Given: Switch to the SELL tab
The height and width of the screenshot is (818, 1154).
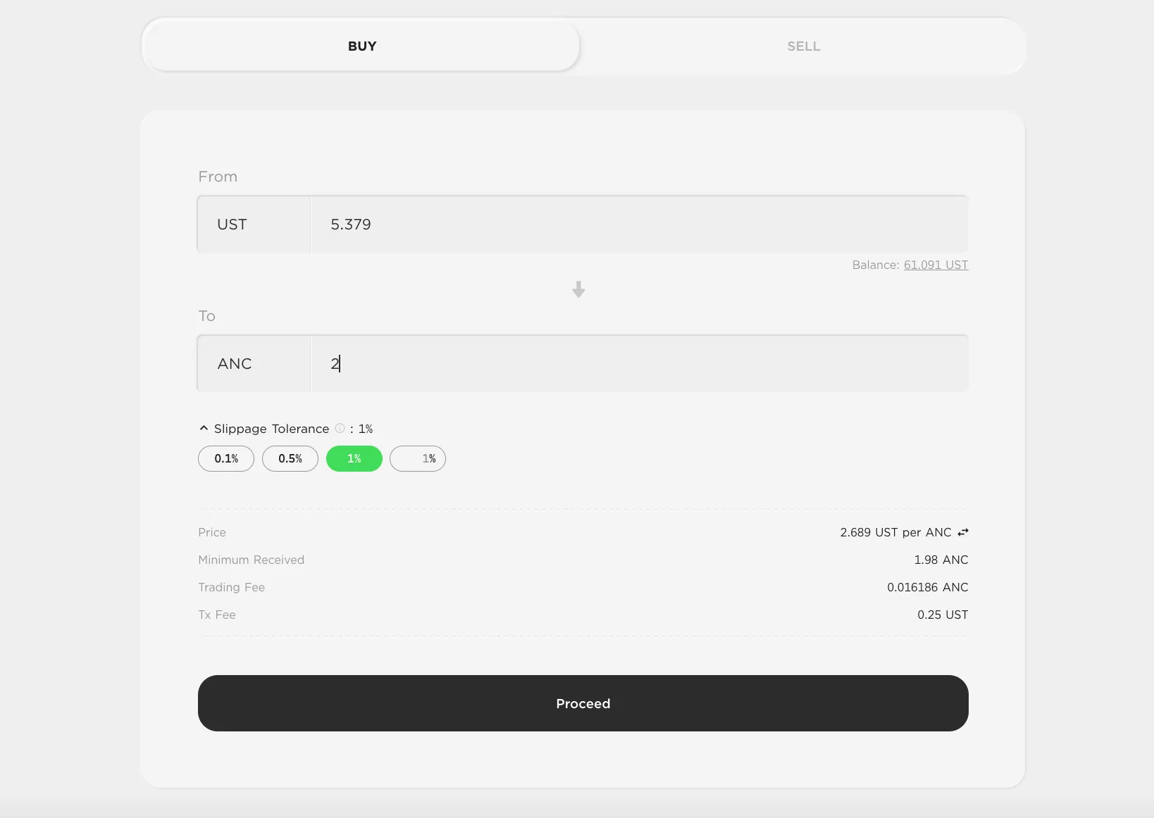Looking at the screenshot, I should (804, 46).
